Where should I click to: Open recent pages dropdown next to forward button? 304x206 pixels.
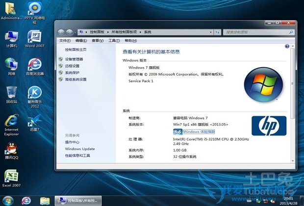pos(75,32)
